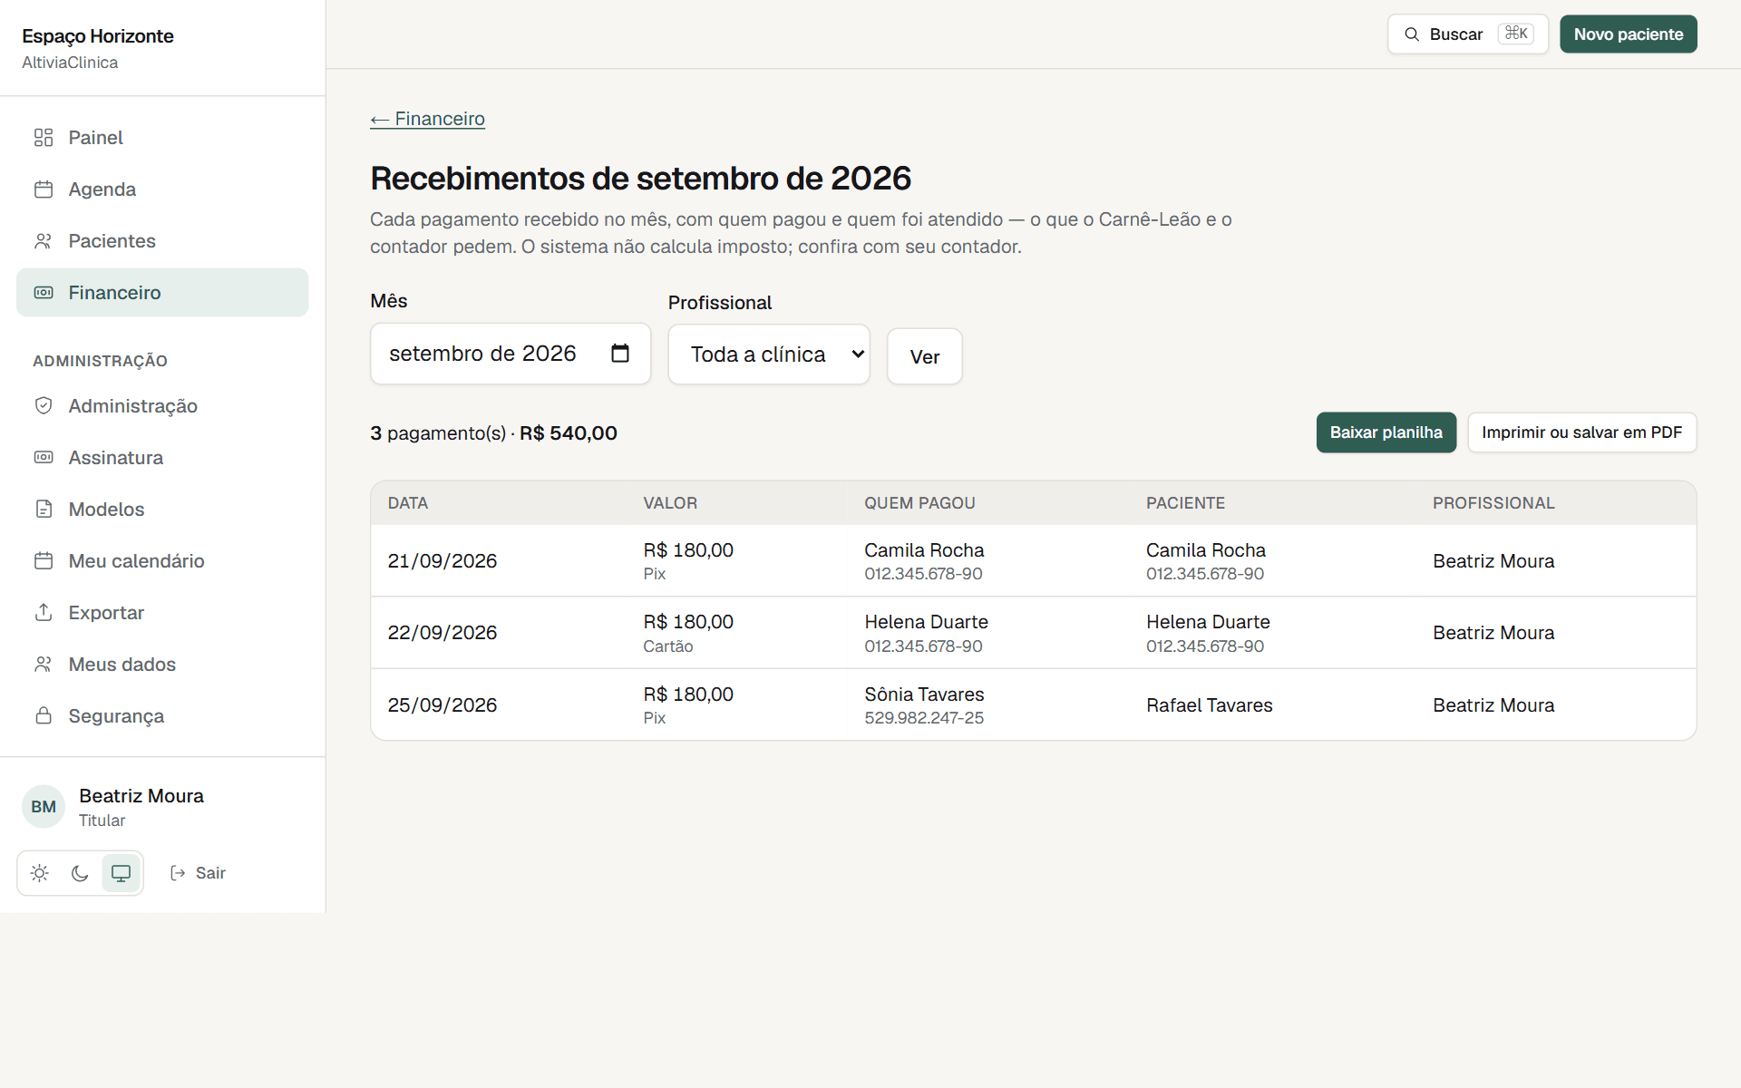
Task: Click the Administração shield icon
Action: [x=44, y=406]
